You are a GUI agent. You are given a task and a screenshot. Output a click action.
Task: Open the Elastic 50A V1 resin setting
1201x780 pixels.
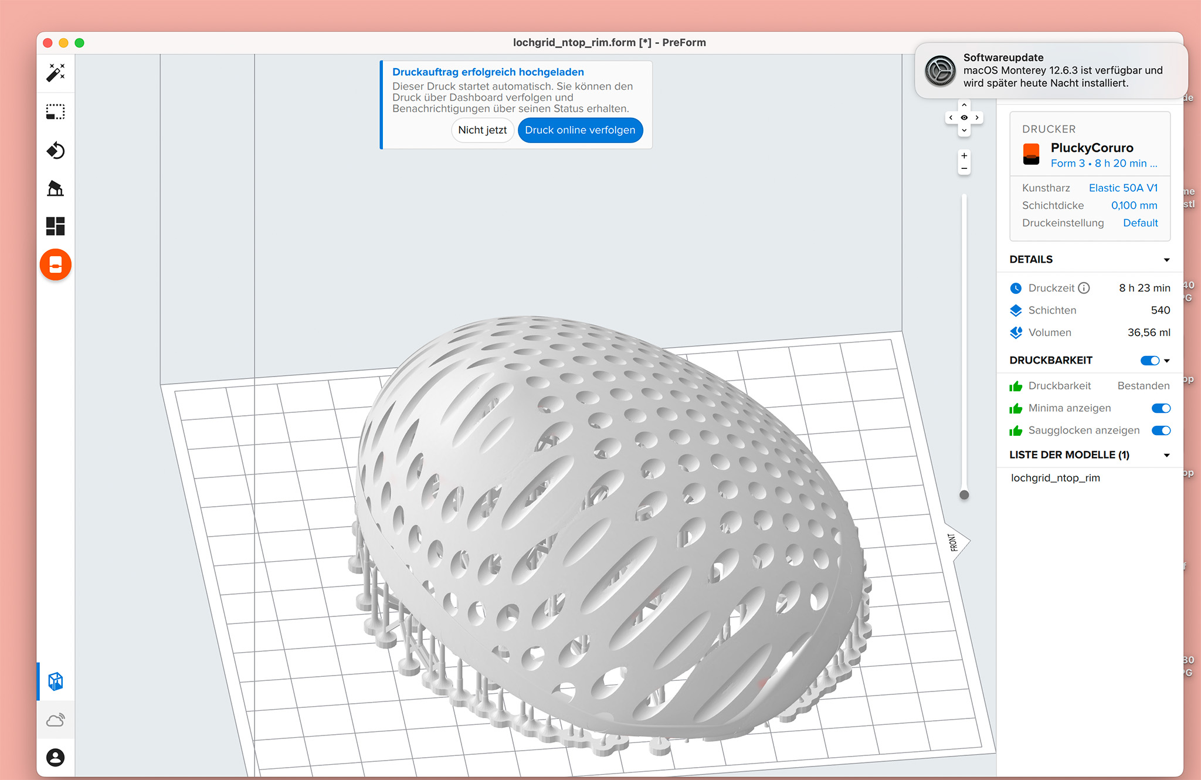tap(1122, 188)
